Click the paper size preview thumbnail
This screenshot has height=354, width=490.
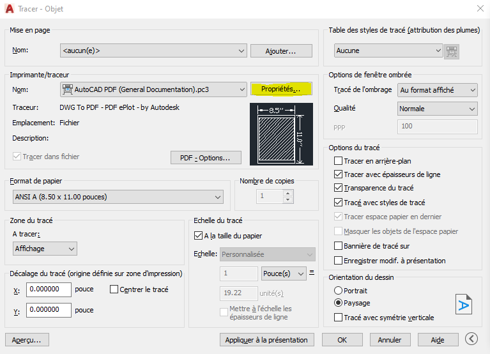pos(281,134)
